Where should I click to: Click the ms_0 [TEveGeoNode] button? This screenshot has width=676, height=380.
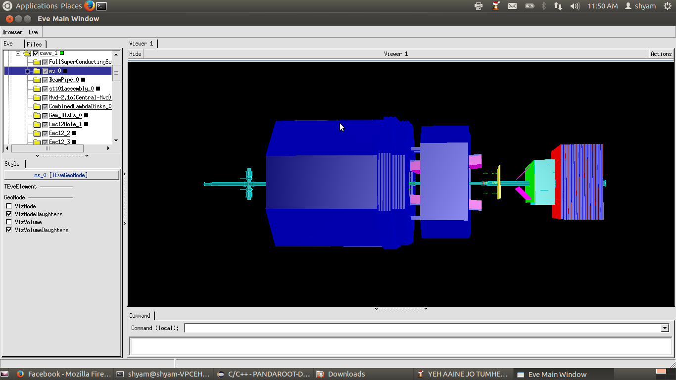click(x=61, y=175)
